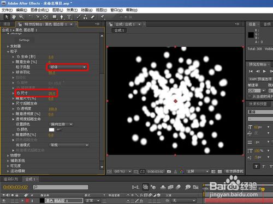Click the timeline search input field
273x204 pixels.
[61, 187]
